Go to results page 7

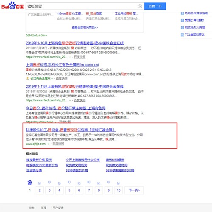click(x=89, y=190)
